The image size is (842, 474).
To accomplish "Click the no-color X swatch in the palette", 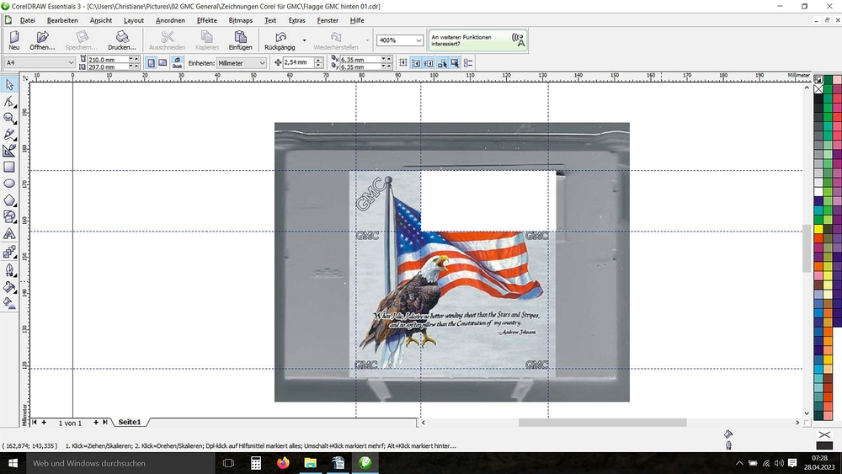I will coord(818,89).
